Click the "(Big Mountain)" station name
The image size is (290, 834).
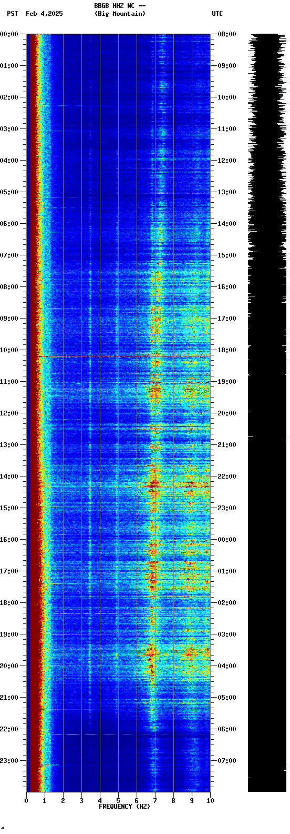point(120,14)
